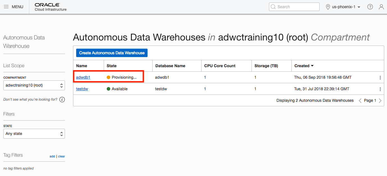The height and width of the screenshot is (176, 387).
Task: Click the Oracle Cloud Infrastructure logo
Action: [51, 7]
